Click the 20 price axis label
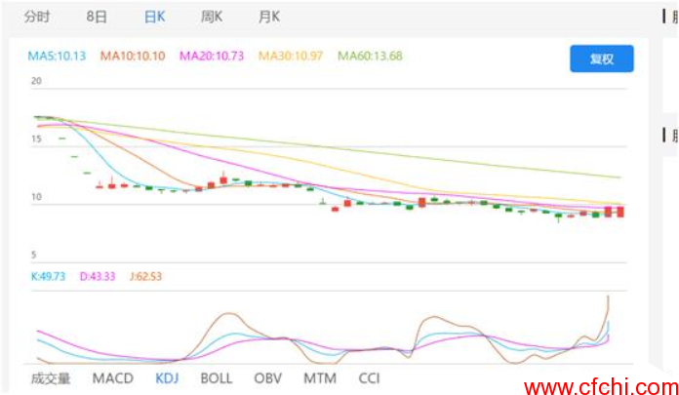The image size is (679, 395). click(x=36, y=81)
